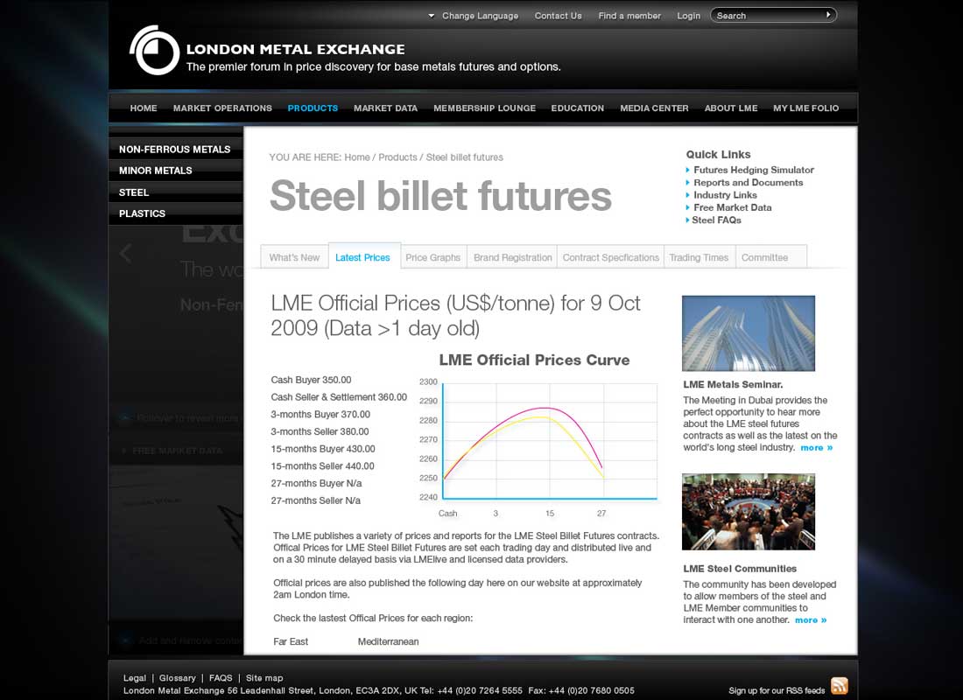Open Steel FAQs quick link
The image size is (963, 700).
coord(716,220)
